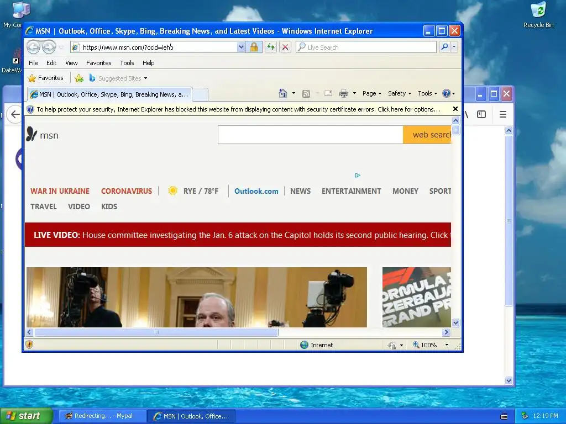The height and width of the screenshot is (424, 566).
Task: Open the Favorites menu
Action: click(x=98, y=63)
